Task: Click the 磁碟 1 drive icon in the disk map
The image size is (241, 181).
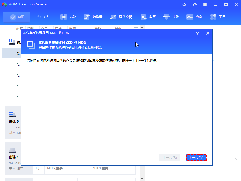Action: 12,151
